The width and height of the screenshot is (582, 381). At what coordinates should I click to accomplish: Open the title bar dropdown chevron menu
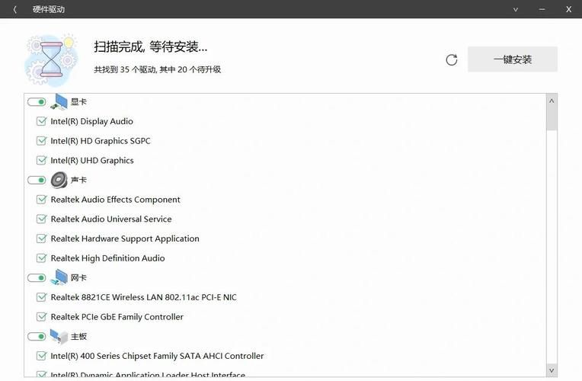[x=516, y=10]
